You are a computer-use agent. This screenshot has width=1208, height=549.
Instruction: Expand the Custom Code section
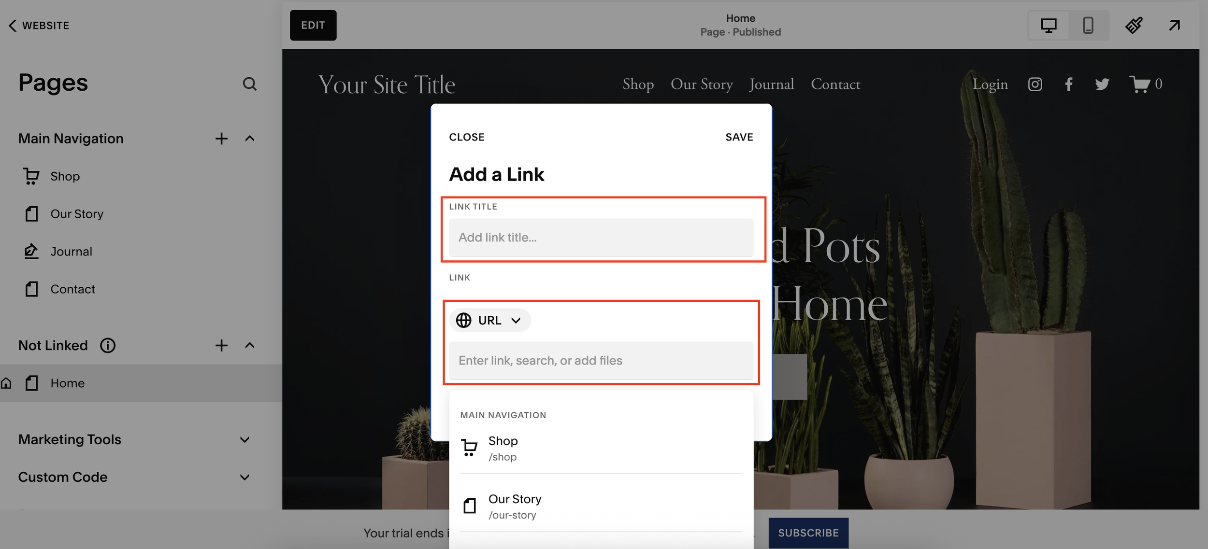[x=244, y=477]
